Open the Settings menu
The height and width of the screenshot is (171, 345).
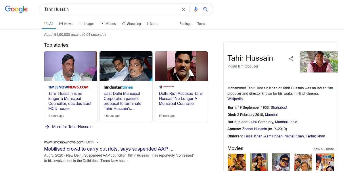[185, 24]
